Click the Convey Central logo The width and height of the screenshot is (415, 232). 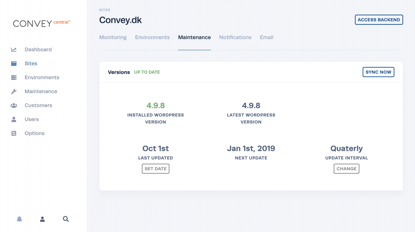pyautogui.click(x=42, y=23)
